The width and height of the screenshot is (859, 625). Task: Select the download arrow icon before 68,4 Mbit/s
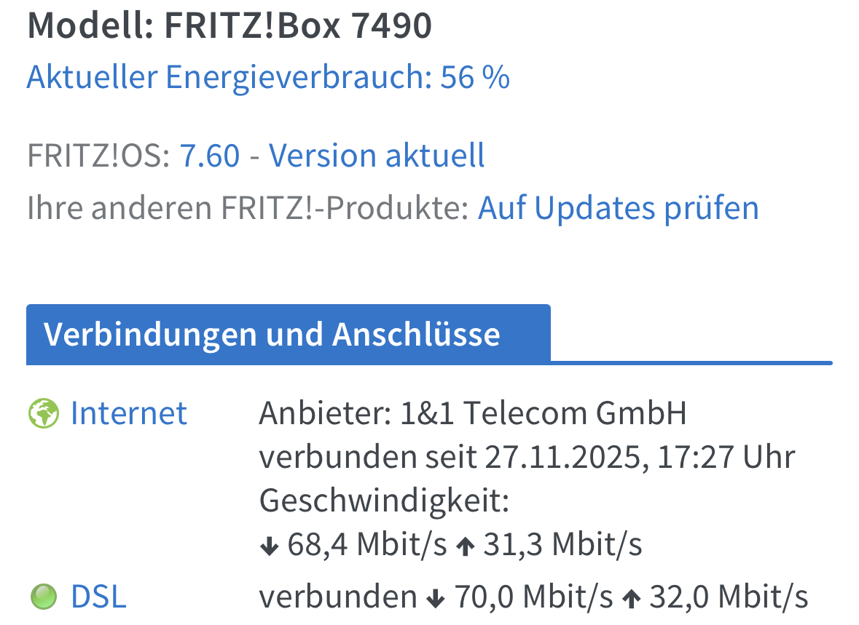click(x=268, y=542)
